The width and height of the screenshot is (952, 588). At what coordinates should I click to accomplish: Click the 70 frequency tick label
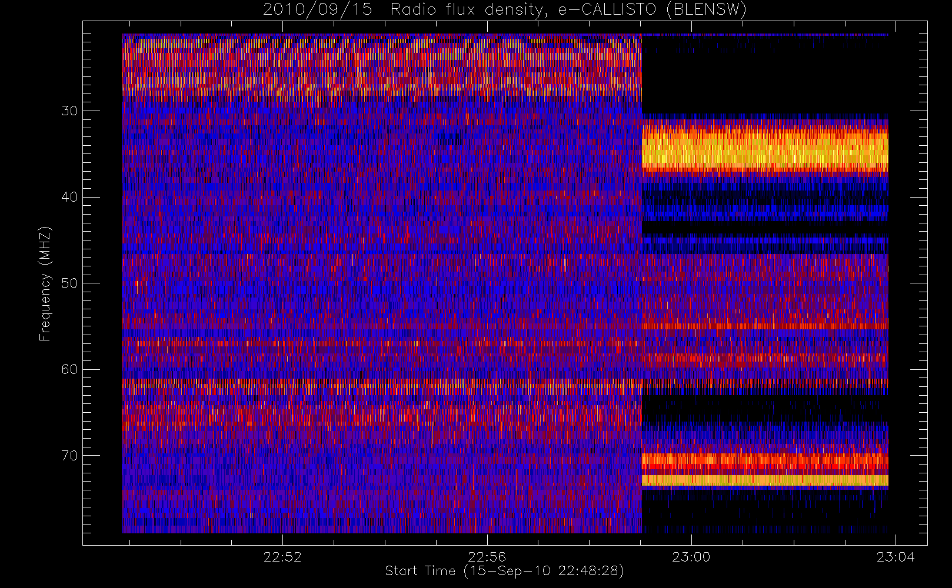(69, 455)
